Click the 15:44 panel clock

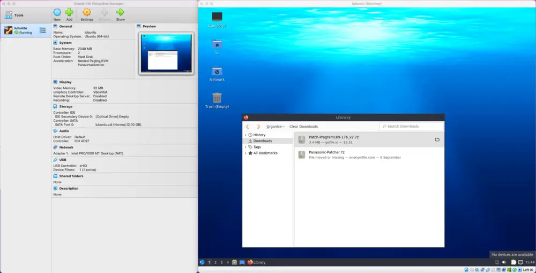pos(530,262)
